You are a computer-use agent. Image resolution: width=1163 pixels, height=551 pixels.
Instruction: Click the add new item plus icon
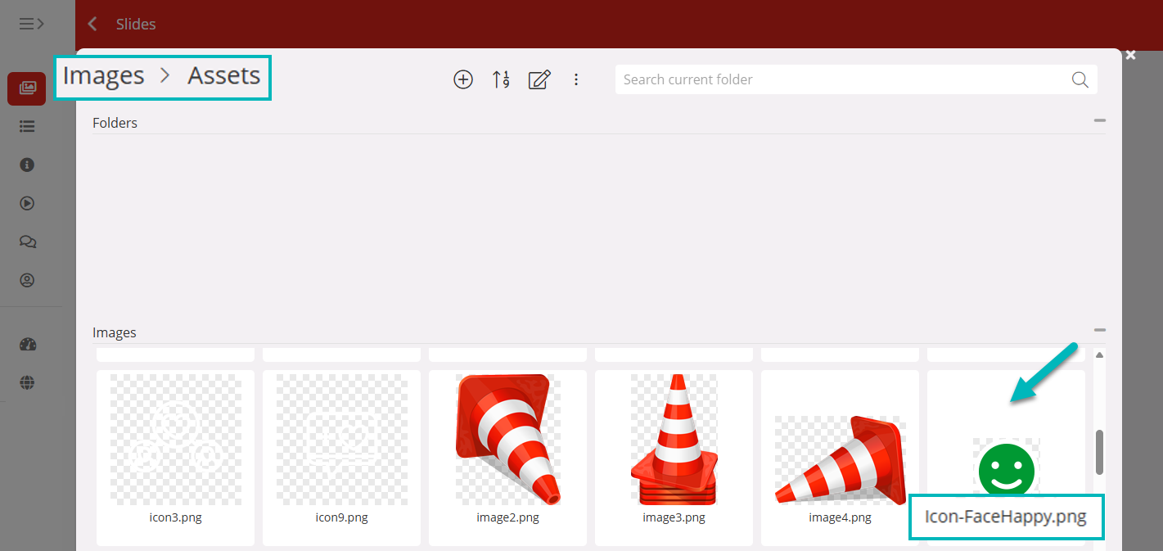click(x=463, y=79)
